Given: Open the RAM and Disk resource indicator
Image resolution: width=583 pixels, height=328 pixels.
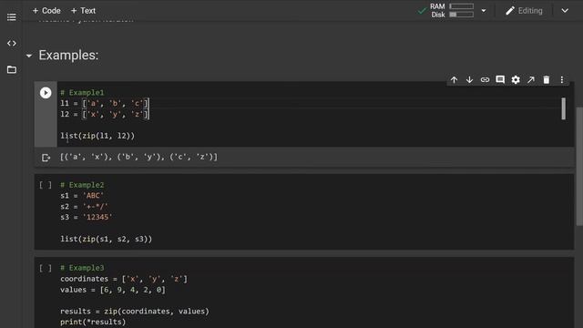Looking at the screenshot, I should point(452,11).
